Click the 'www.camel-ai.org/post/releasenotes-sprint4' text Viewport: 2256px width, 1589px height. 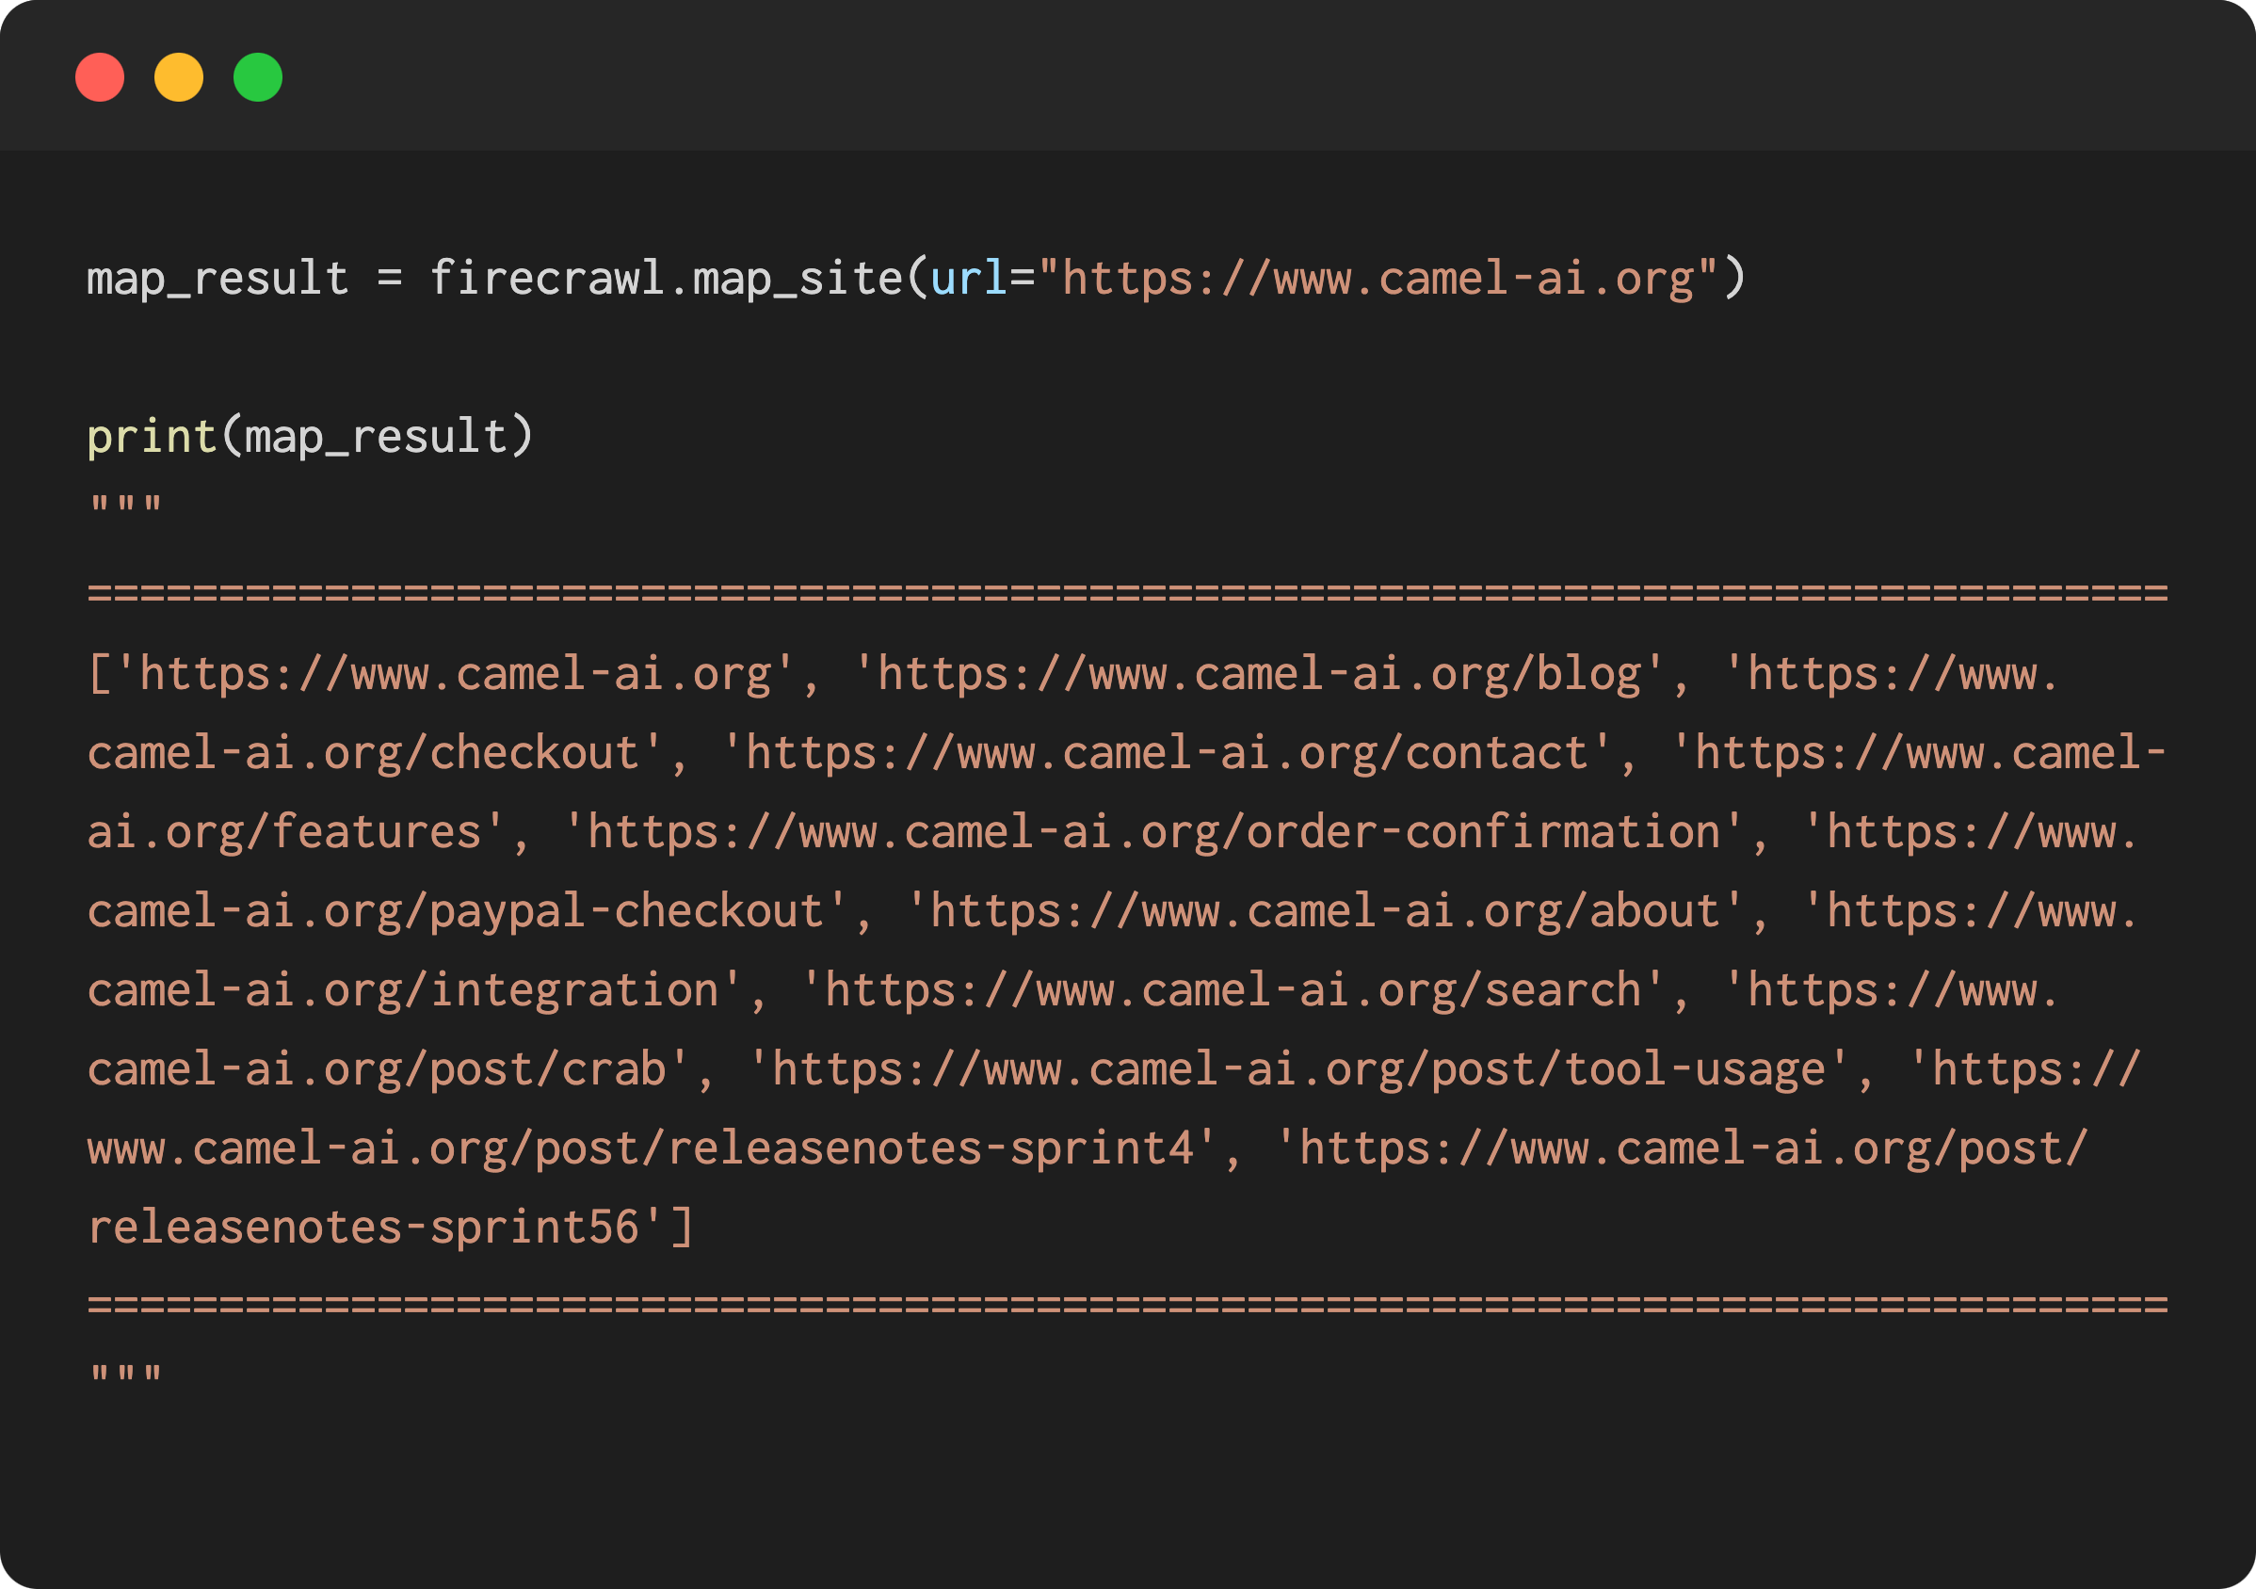[x=639, y=1149]
